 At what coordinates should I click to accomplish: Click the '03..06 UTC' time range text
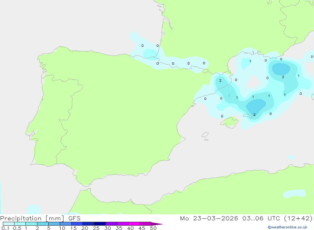click(x=261, y=218)
